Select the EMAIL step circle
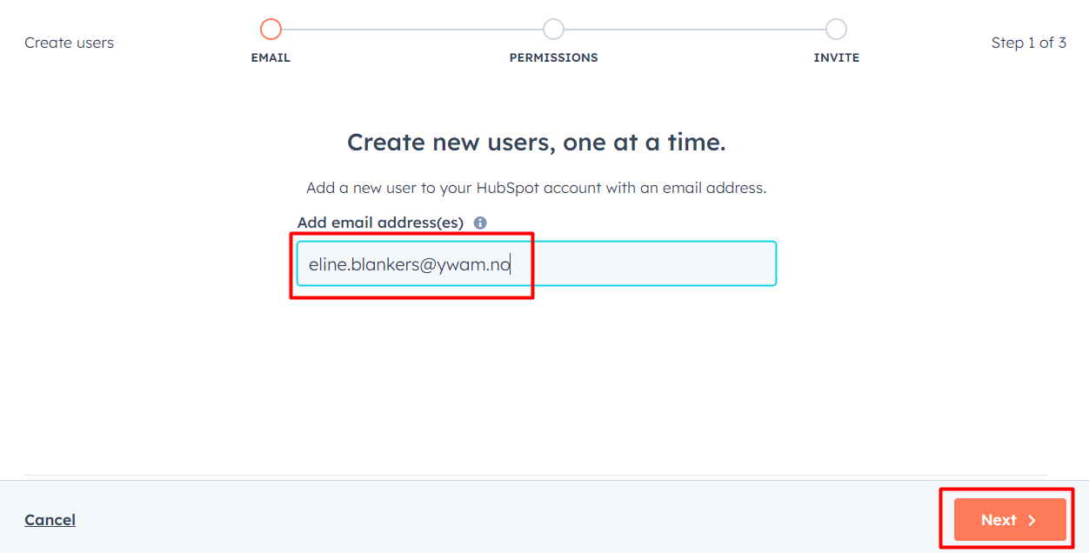The width and height of the screenshot is (1089, 553). pos(271,30)
